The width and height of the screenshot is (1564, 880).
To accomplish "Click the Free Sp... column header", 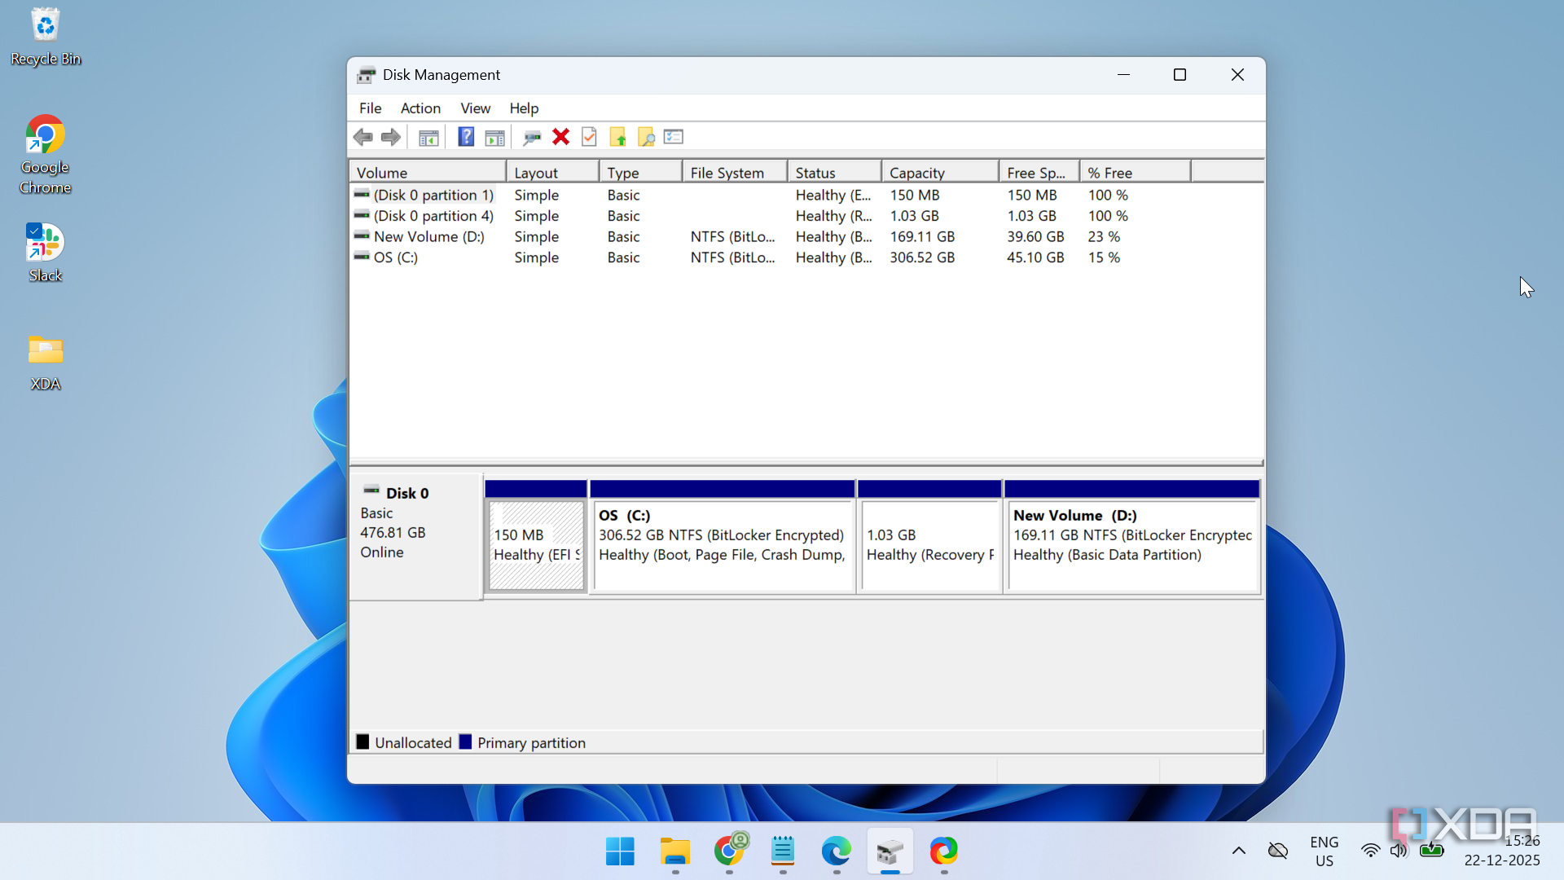I will click(x=1039, y=173).
